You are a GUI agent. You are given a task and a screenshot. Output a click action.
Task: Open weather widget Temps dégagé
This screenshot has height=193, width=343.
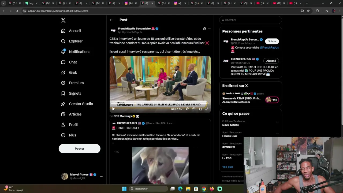13,189
